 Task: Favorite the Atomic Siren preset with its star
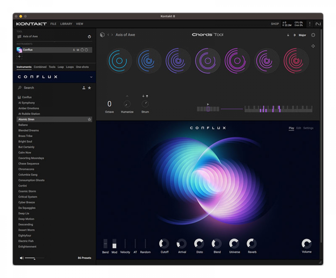(89, 120)
